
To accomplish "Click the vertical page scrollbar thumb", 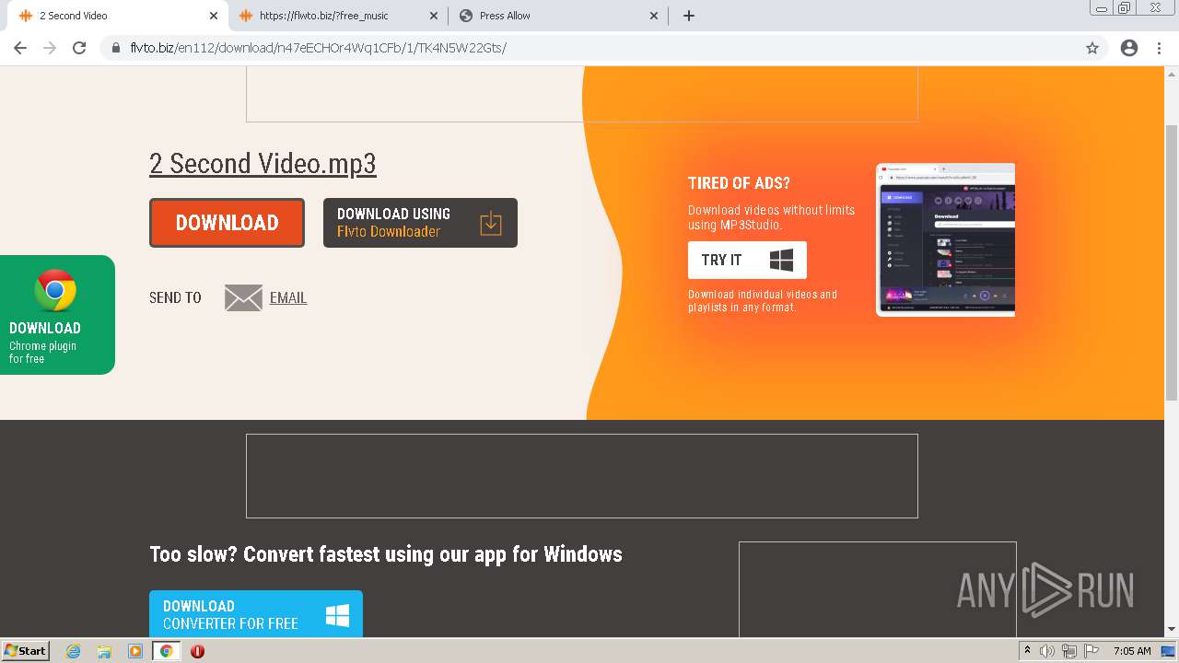I will tap(1172, 262).
